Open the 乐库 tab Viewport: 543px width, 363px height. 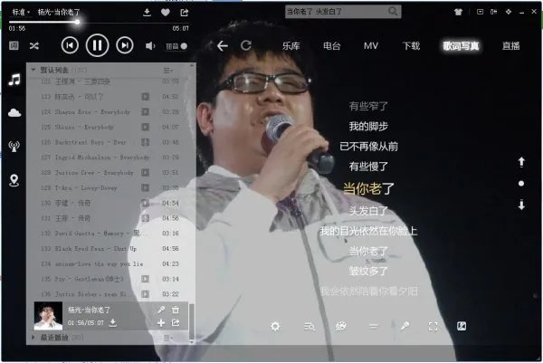[x=291, y=46]
